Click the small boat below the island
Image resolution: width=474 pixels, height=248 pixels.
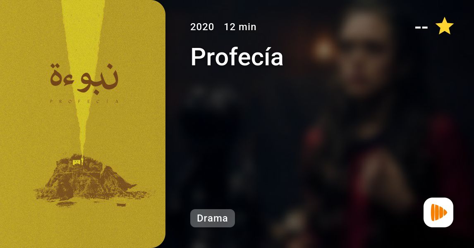[121, 205]
